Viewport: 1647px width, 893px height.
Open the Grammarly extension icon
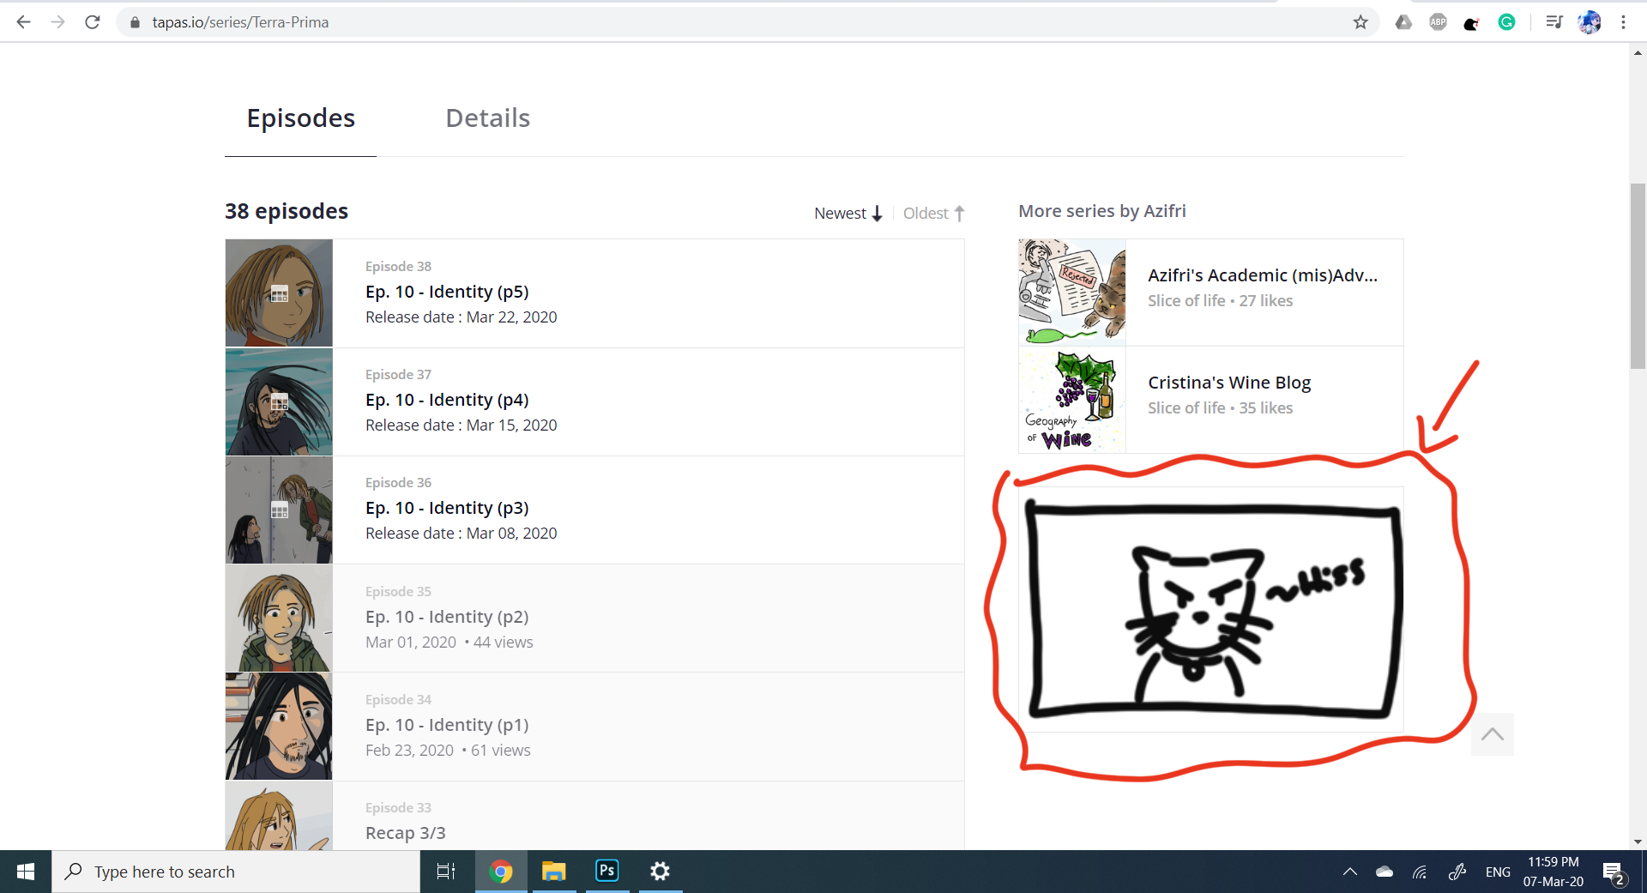tap(1506, 22)
